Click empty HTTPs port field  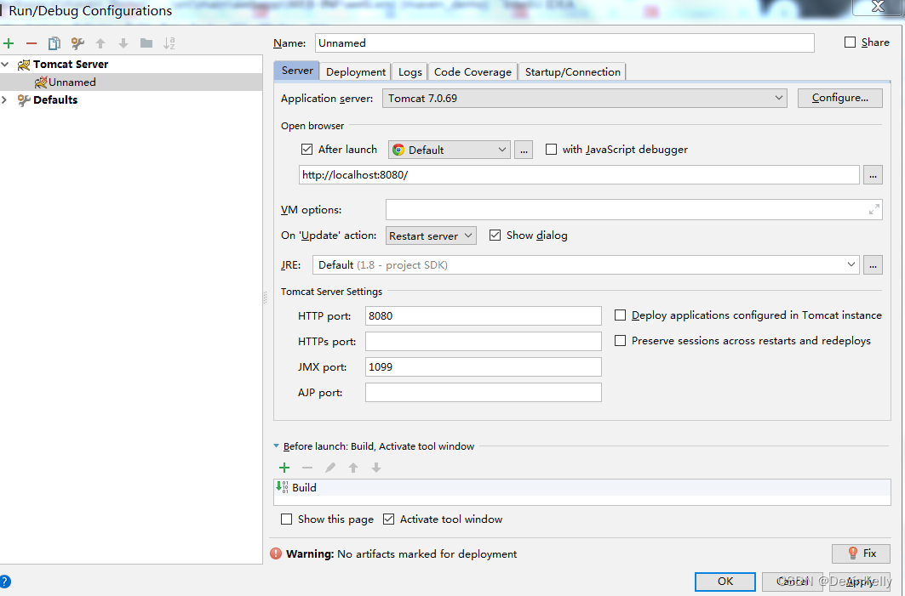pos(483,341)
